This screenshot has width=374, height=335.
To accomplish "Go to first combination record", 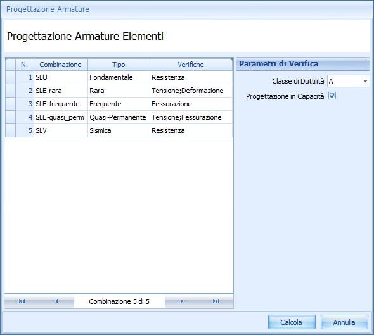I will tap(22, 301).
